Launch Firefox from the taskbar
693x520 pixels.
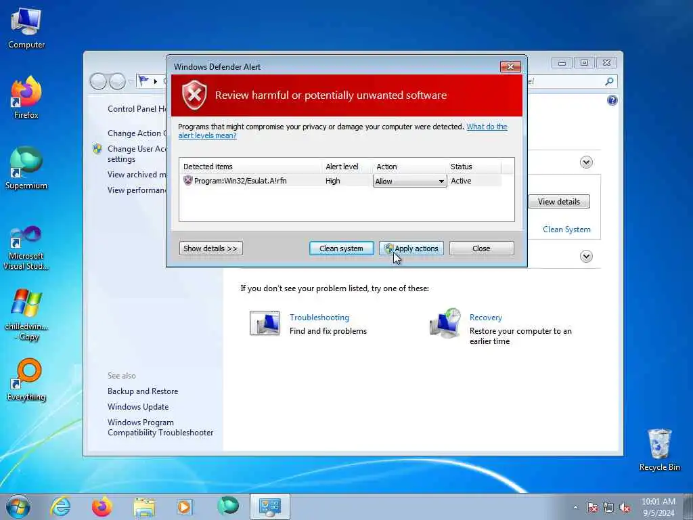102,506
